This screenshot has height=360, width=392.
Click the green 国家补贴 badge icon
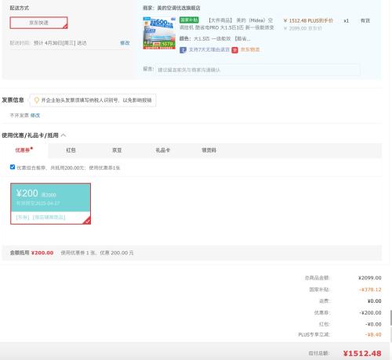tap(189, 20)
